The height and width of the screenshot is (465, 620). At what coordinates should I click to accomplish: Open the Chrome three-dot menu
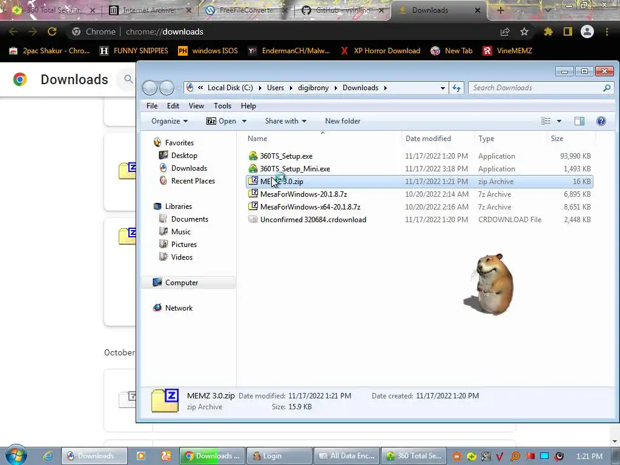[607, 31]
